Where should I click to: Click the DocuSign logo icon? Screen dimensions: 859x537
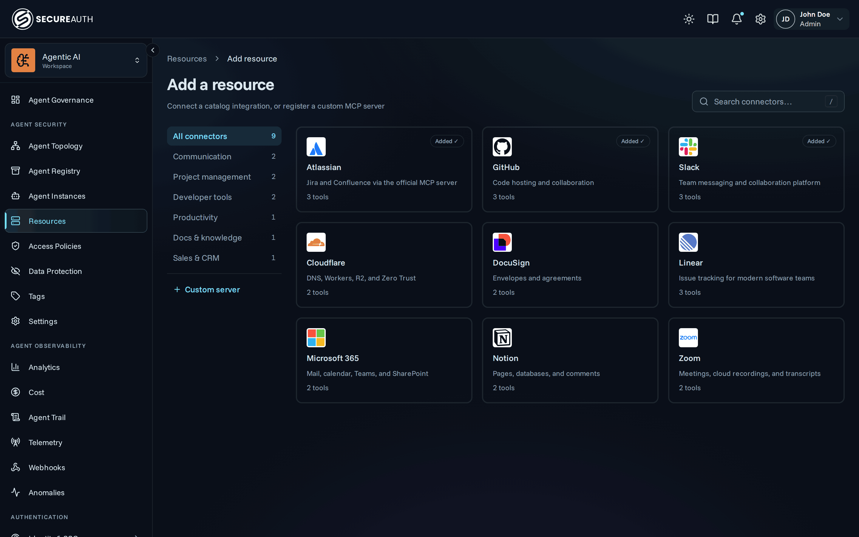click(502, 242)
